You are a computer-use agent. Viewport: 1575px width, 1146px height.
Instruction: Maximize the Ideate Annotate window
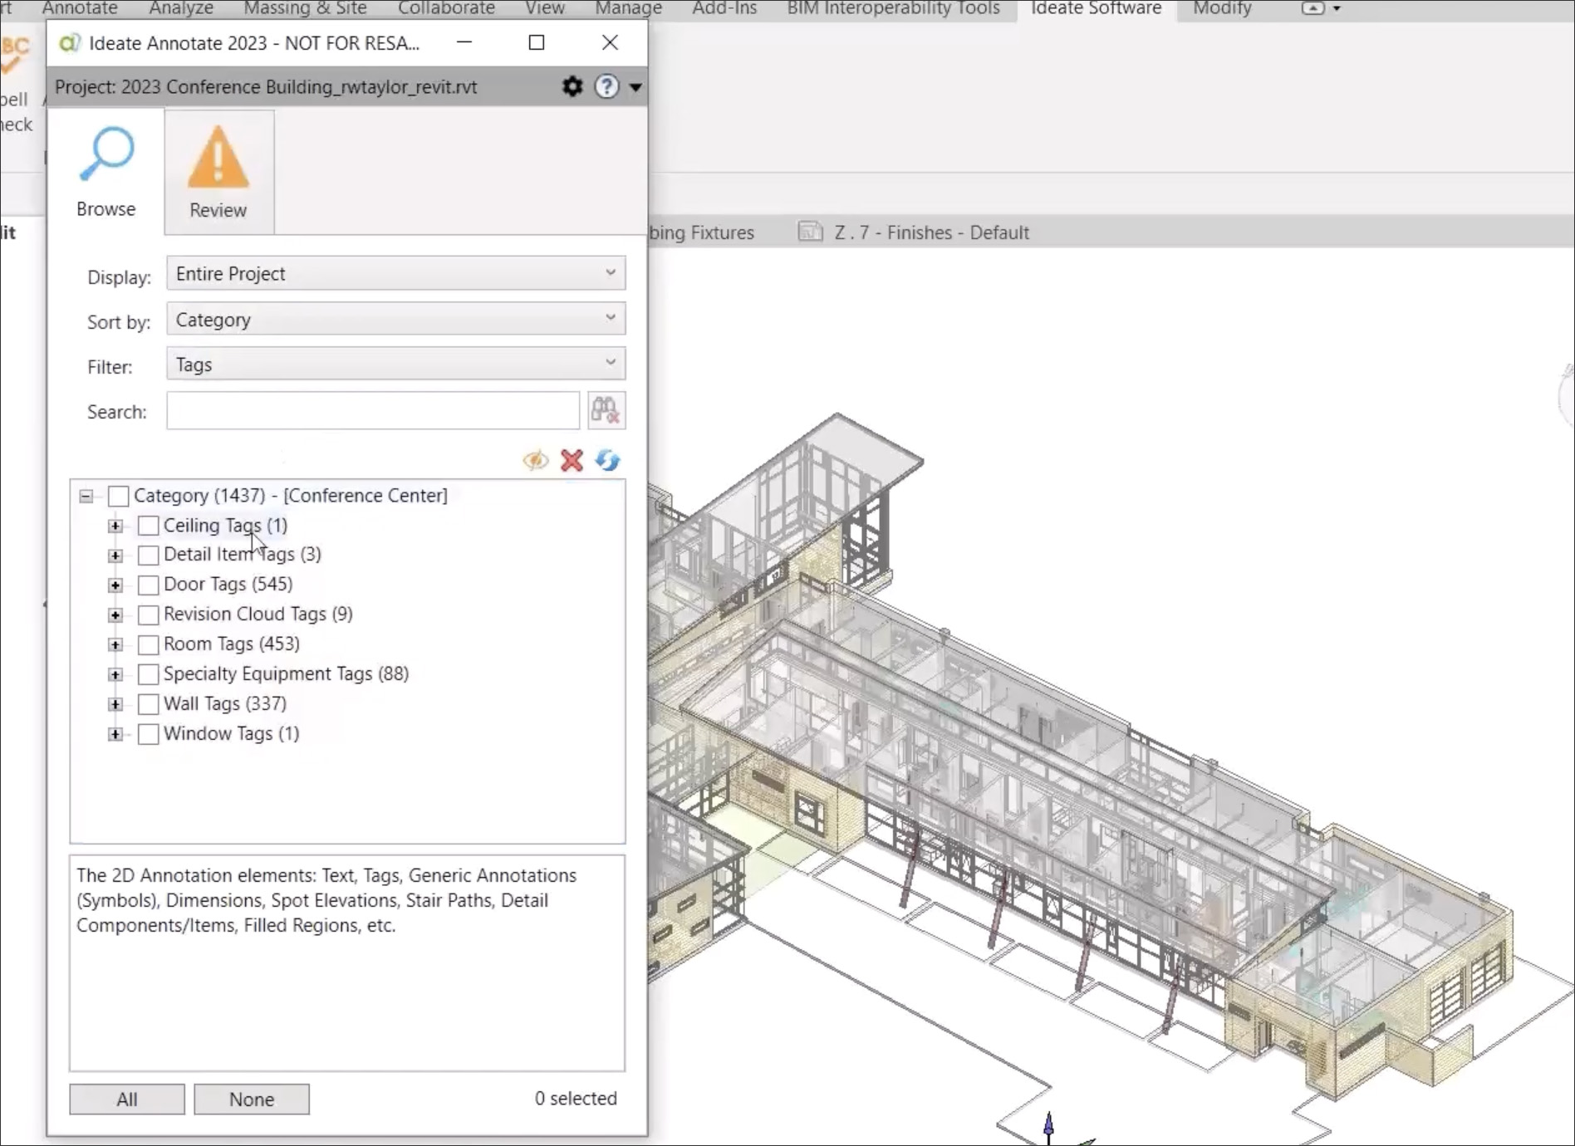coord(537,42)
